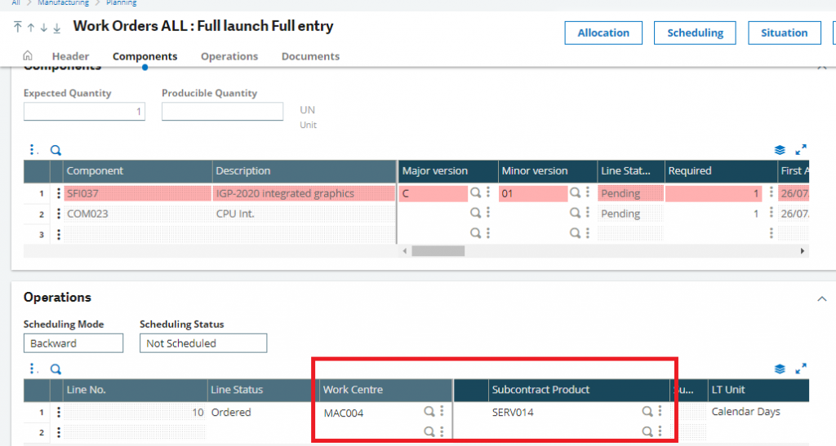Click the Minor version column header
Image resolution: width=836 pixels, height=446 pixels.
pos(548,171)
